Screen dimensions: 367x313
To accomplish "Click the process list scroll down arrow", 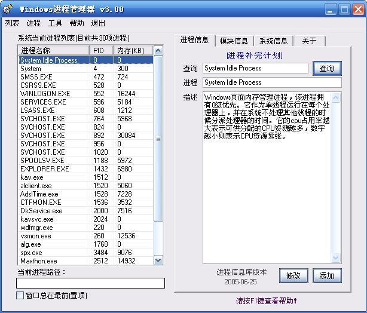I will 158,260.
